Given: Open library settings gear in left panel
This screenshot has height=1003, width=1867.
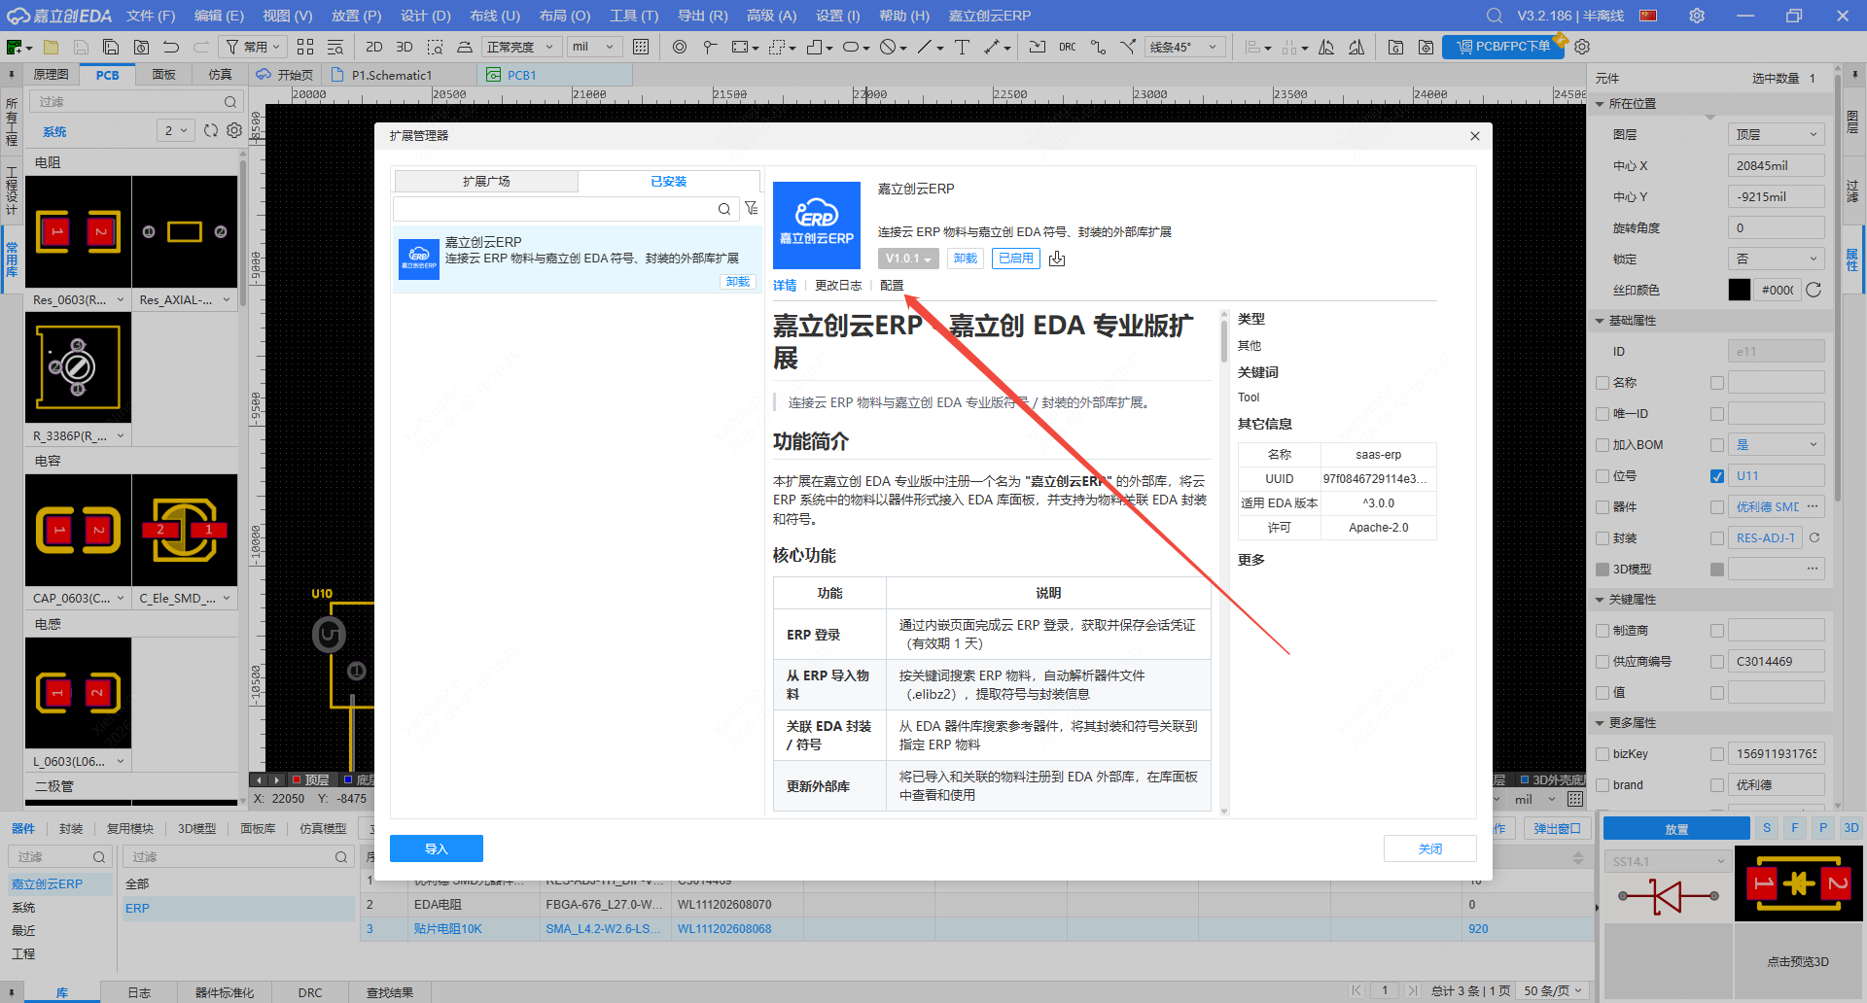Looking at the screenshot, I should 234,130.
